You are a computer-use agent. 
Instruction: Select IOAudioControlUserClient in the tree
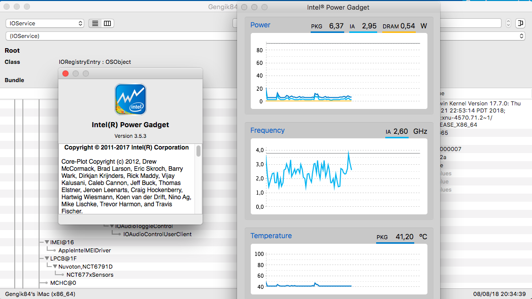157,234
